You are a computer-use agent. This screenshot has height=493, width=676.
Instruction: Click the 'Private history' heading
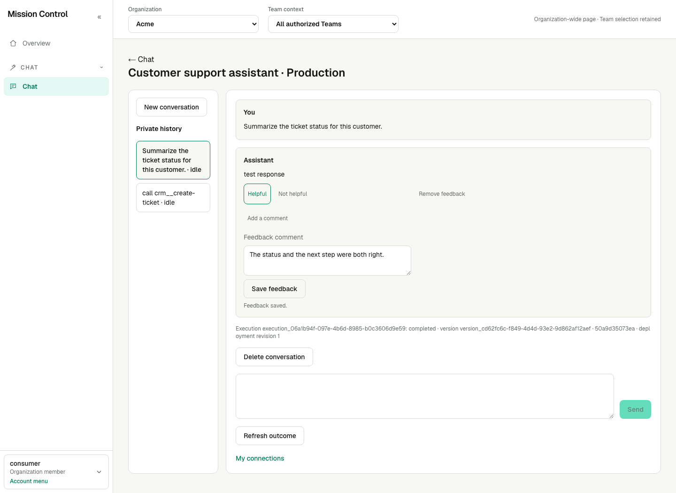tap(159, 129)
